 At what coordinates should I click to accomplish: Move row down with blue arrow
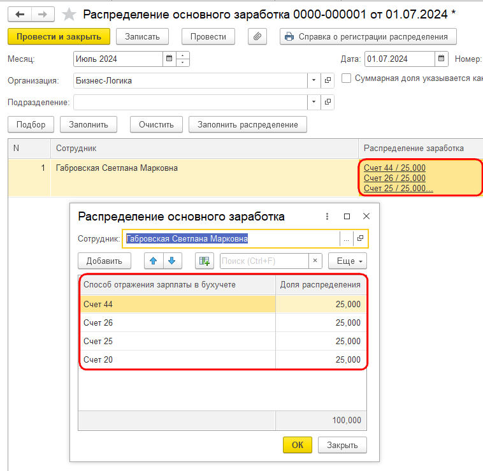click(x=172, y=261)
